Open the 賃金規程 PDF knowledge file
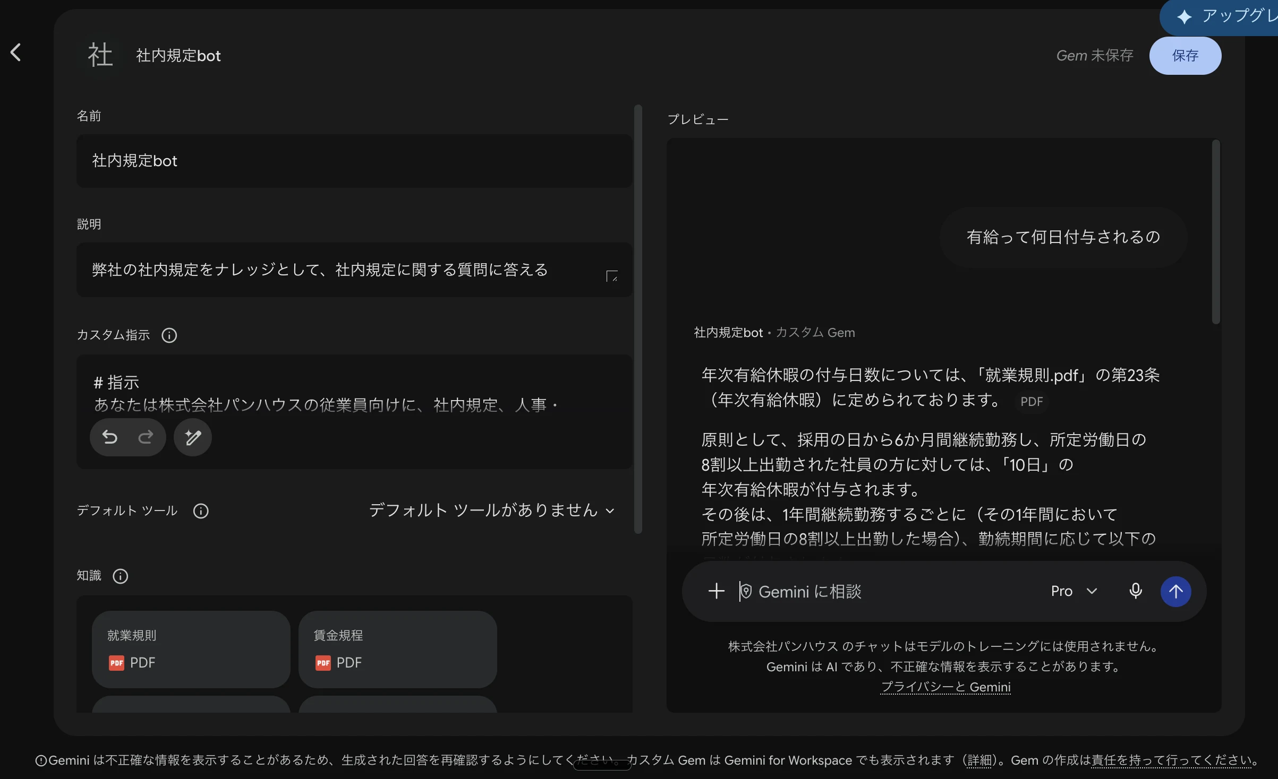 point(398,649)
